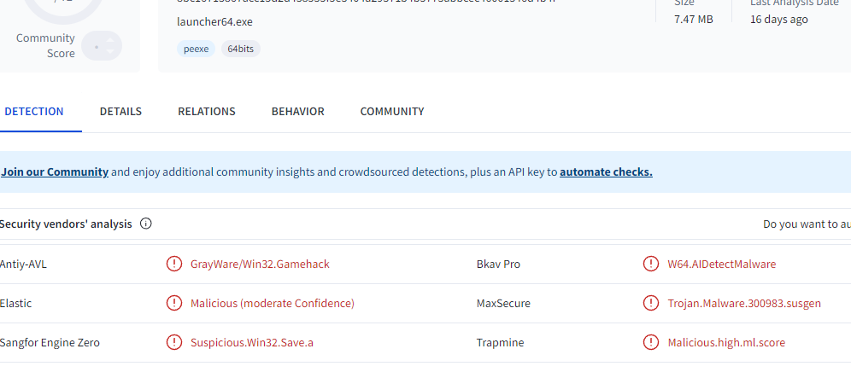
Task: Click the Community Score label
Action: coord(45,45)
